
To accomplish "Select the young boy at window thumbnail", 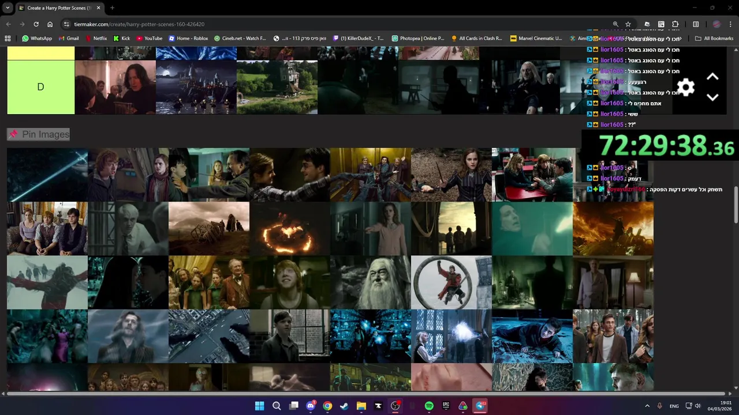I will 290,337.
